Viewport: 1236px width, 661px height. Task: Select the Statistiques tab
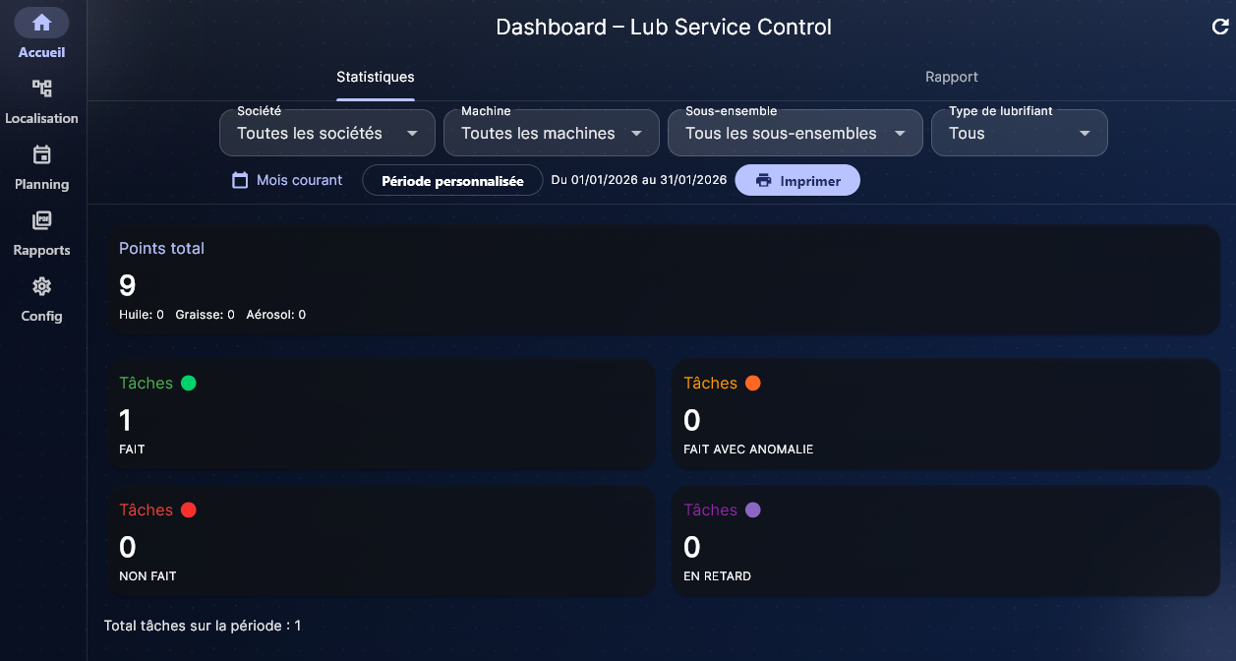point(375,77)
